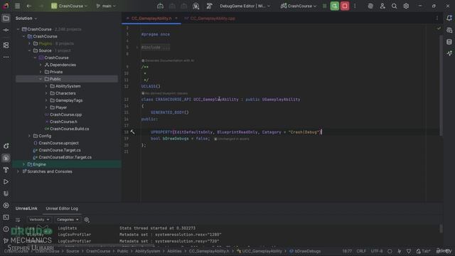Open the AI assistant swirl icon
Viewport: 455px width, 256px height.
click(370, 6)
